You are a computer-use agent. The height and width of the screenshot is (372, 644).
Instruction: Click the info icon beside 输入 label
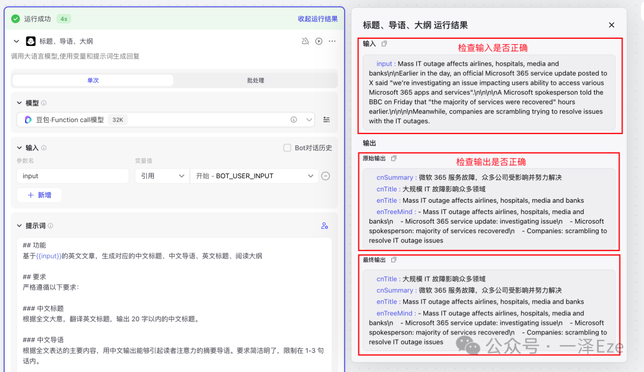(x=44, y=148)
